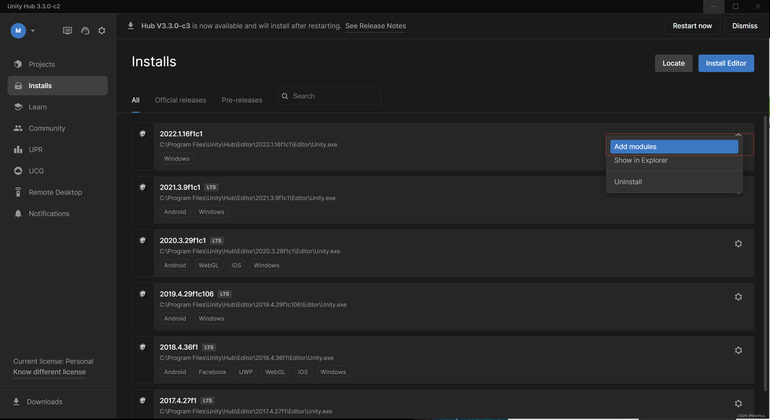Open the Notifications bell icon
The height and width of the screenshot is (420, 770).
(x=18, y=214)
